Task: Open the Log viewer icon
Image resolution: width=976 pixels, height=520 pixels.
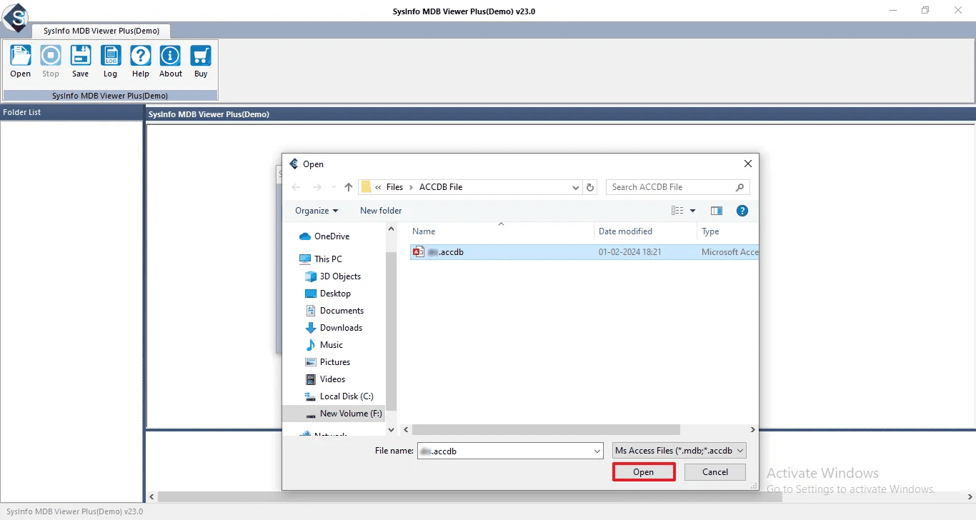Action: 111,61
